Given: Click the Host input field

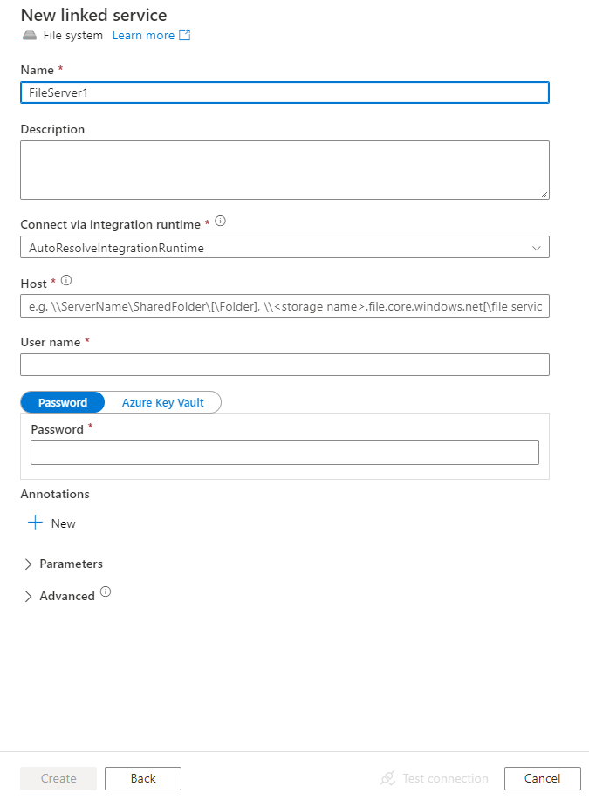Looking at the screenshot, I should (x=284, y=306).
